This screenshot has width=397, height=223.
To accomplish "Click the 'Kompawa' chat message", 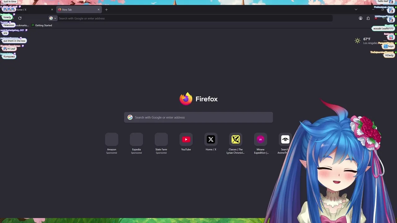I will click(9, 57).
